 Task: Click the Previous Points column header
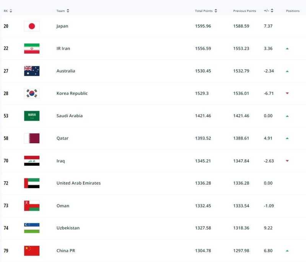tap(244, 11)
